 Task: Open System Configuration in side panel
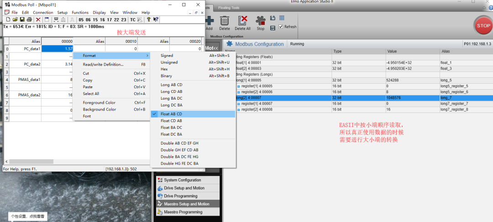[188, 180]
